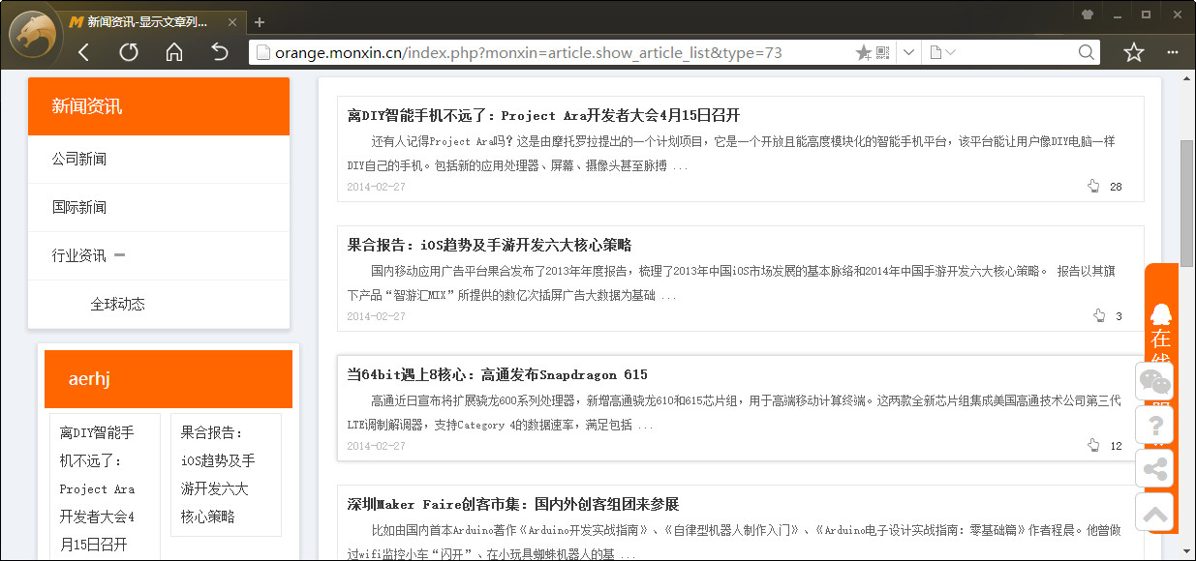Show the page QR code
Viewport: 1196px width, 561px height.
882,52
